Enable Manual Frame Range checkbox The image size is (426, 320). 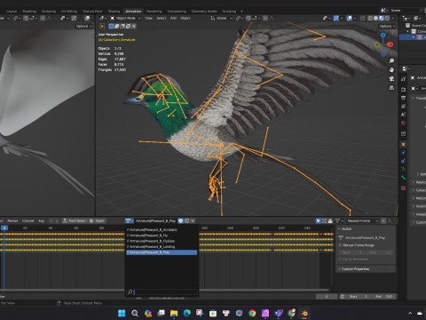click(340, 245)
